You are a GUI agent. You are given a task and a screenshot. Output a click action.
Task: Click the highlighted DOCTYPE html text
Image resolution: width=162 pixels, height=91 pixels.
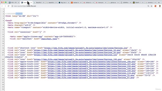click(x=14, y=14)
